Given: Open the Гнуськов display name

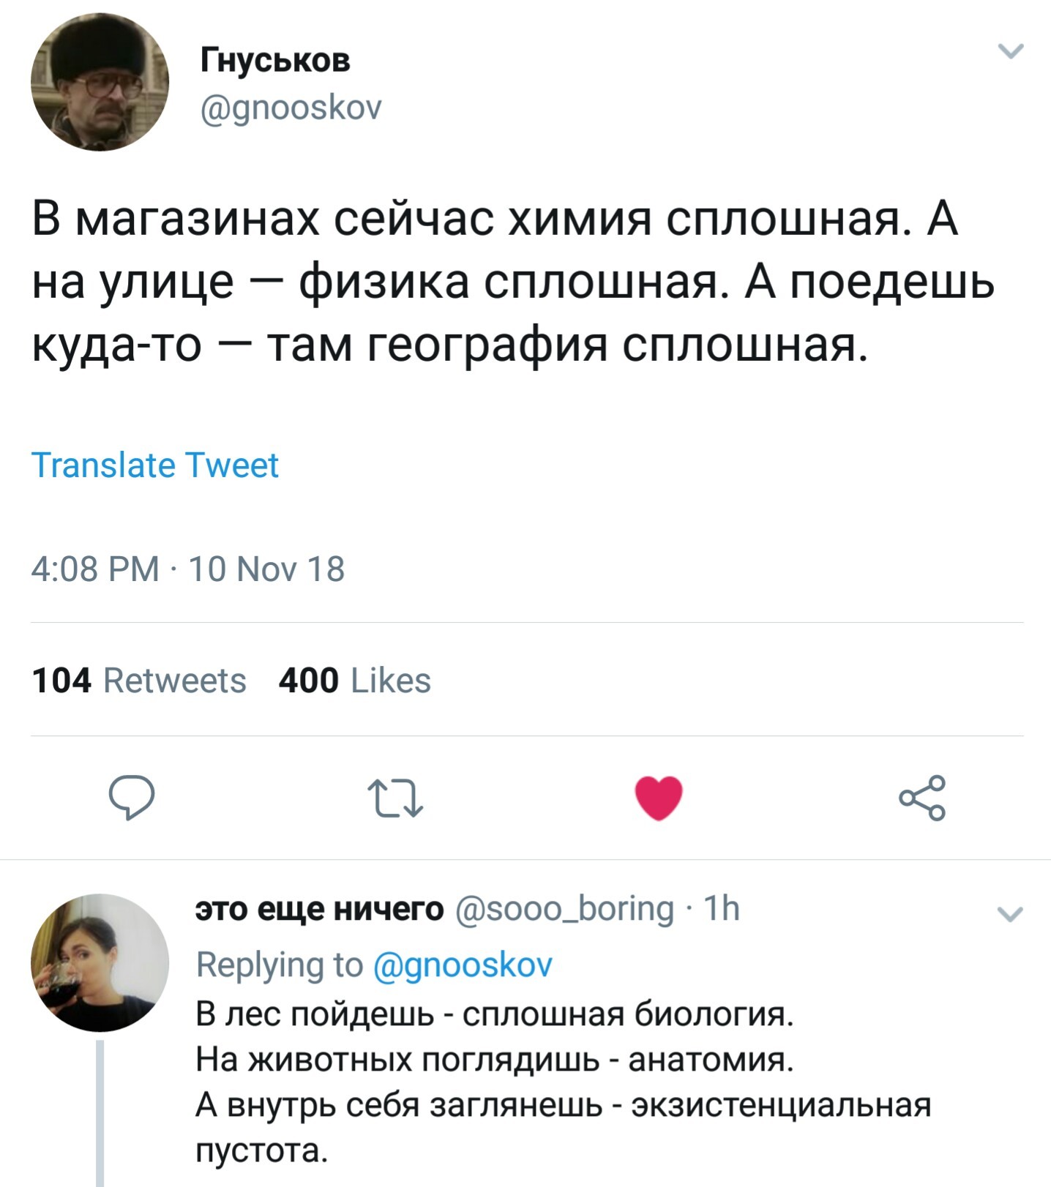Looking at the screenshot, I should (x=276, y=60).
